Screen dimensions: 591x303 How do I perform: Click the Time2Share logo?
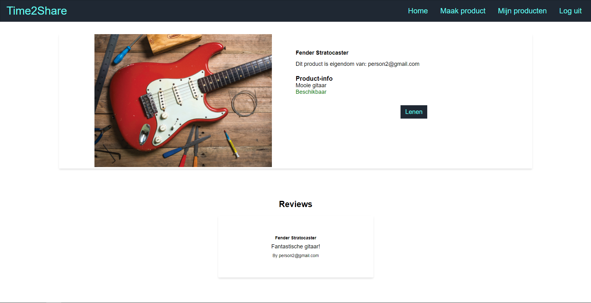(x=37, y=11)
